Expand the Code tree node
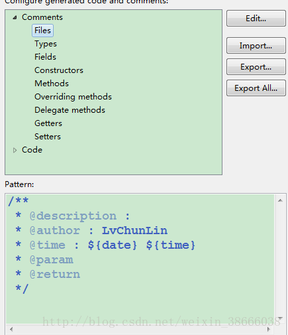Image resolution: width=288 pixels, height=335 pixels. coord(15,151)
